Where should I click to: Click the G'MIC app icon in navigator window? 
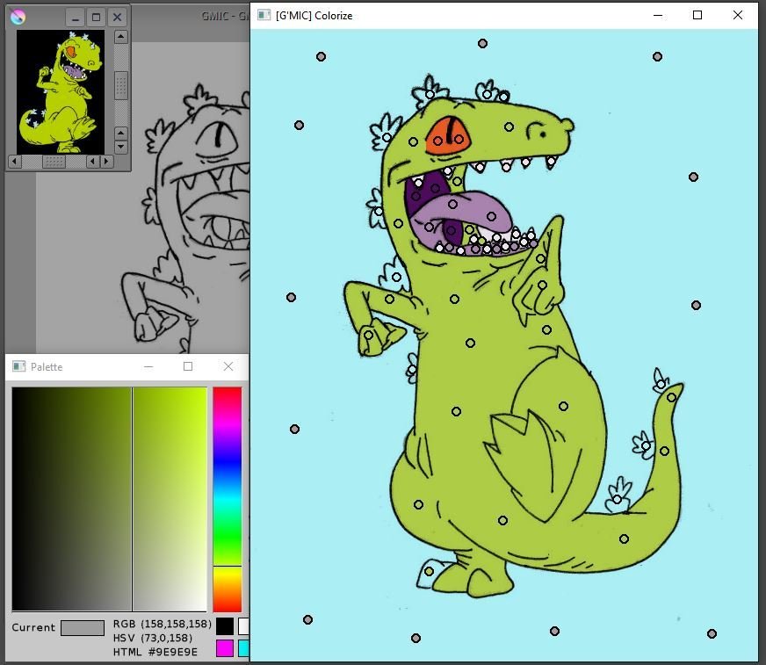coord(18,17)
